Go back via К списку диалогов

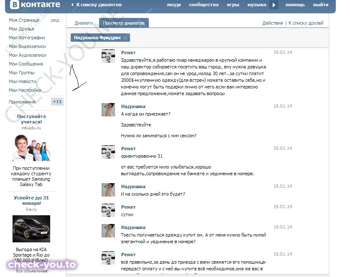[x=97, y=5]
